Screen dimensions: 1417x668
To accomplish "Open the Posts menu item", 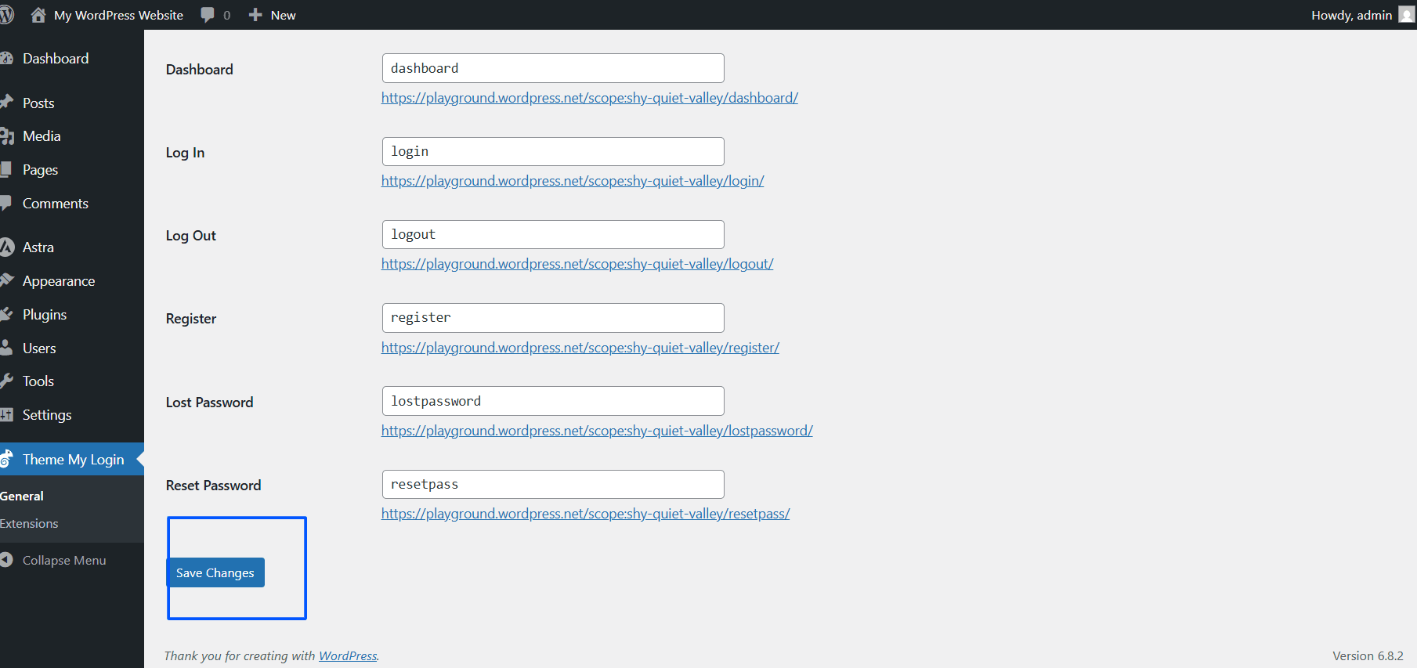I will point(38,103).
